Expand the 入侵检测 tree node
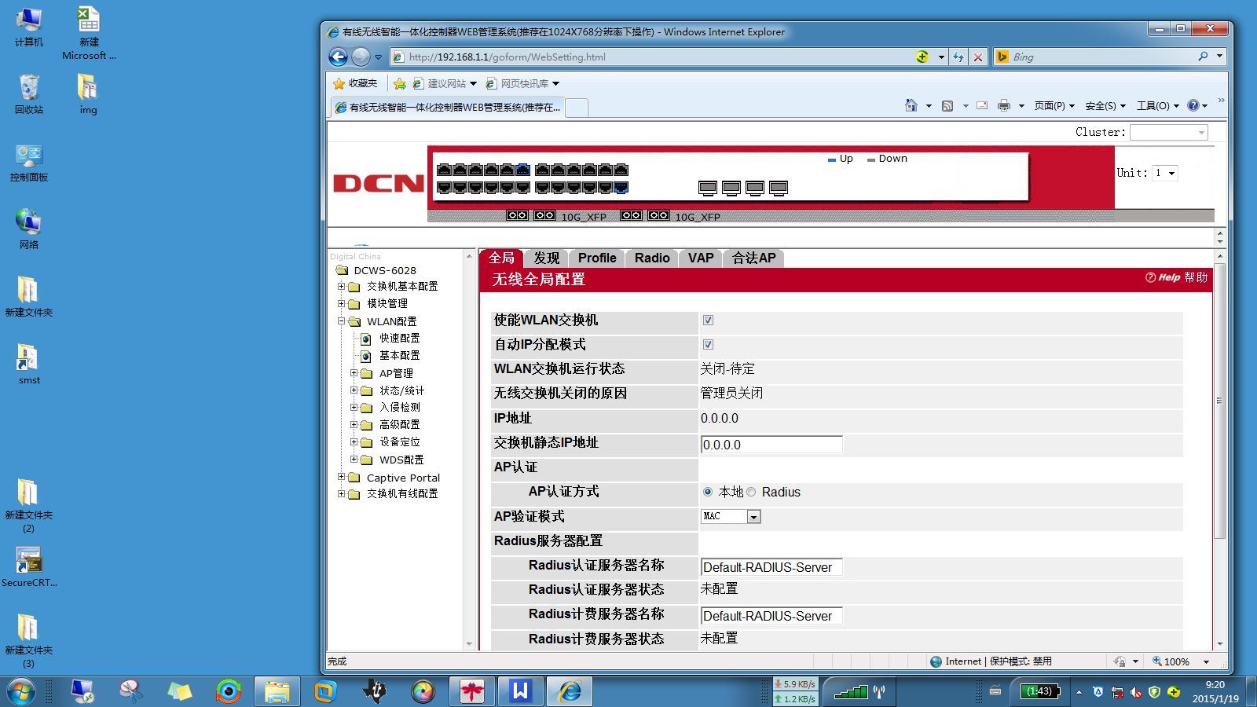 354,407
